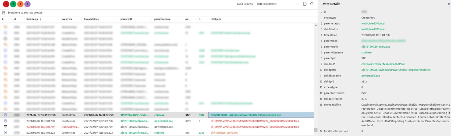Toggle the orange severity filter circle
Screen dimensions: 451x136
click(x=20, y=4)
